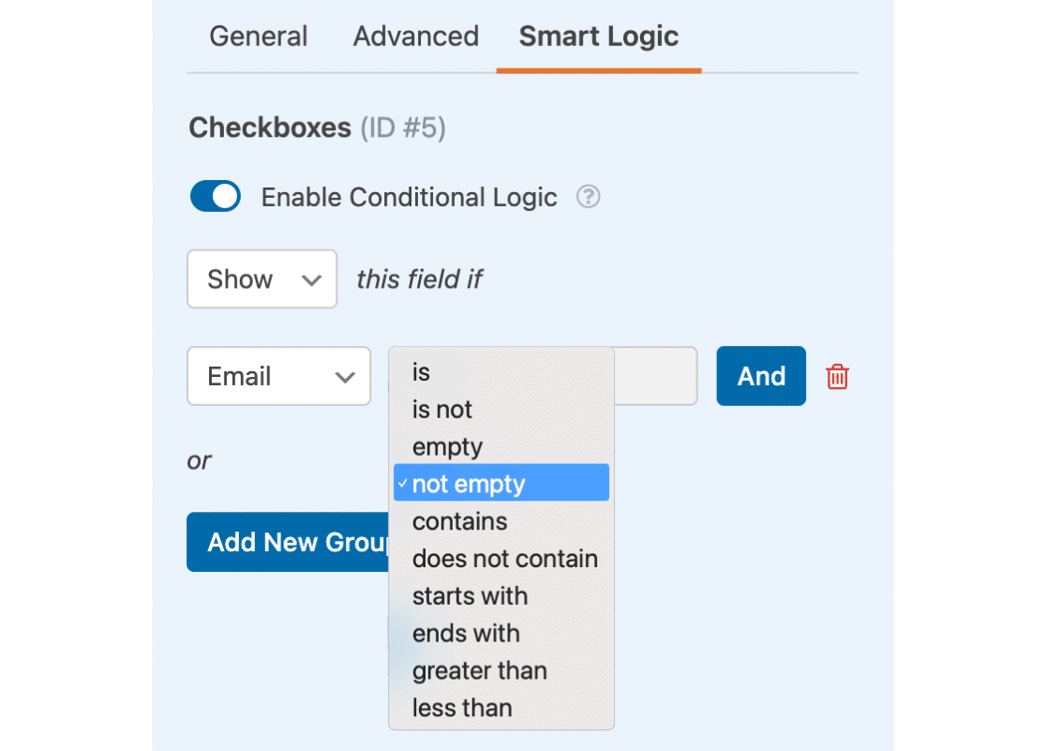Open the Email field dropdown
This screenshot has width=1046, height=751.
(x=279, y=377)
